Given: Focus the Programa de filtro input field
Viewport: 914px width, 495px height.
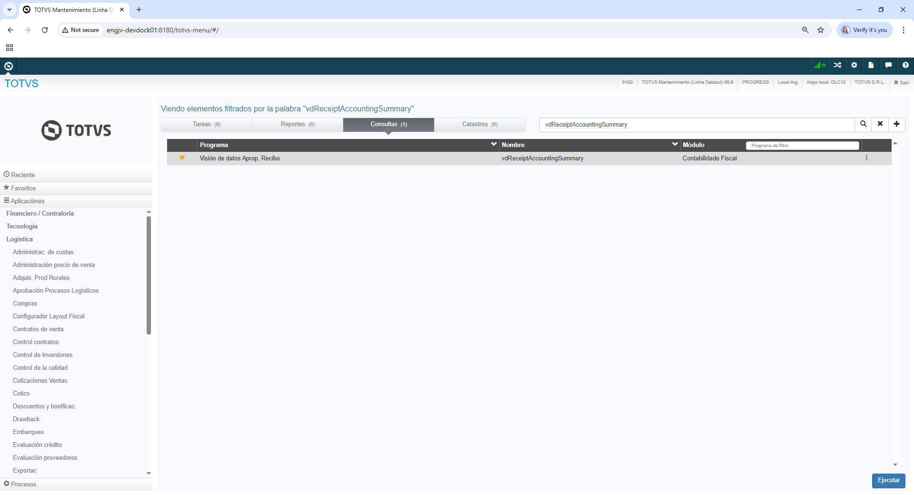Looking at the screenshot, I should point(802,145).
